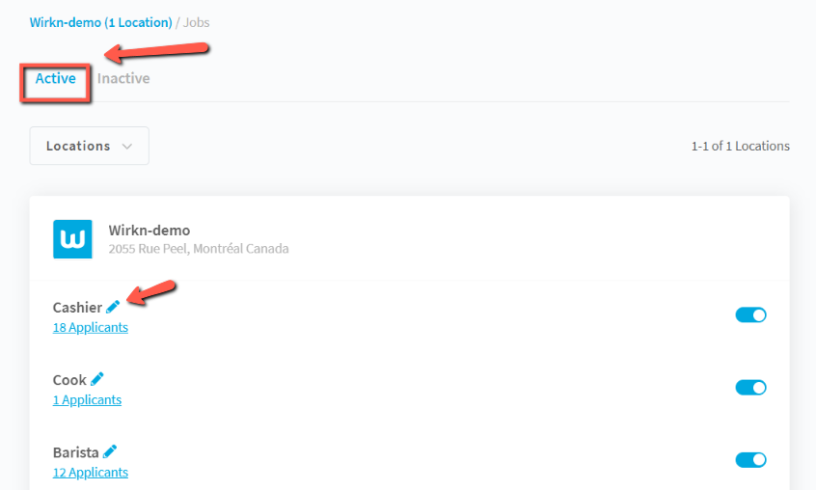View the 1 Applicants link for Cook
Screen dimensions: 816x490
point(87,399)
